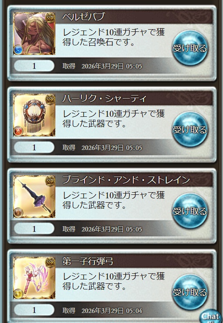The image size is (223, 323).
Task: Open the 第一子行弾弓 bow thumbnail
Action: pos(34,278)
